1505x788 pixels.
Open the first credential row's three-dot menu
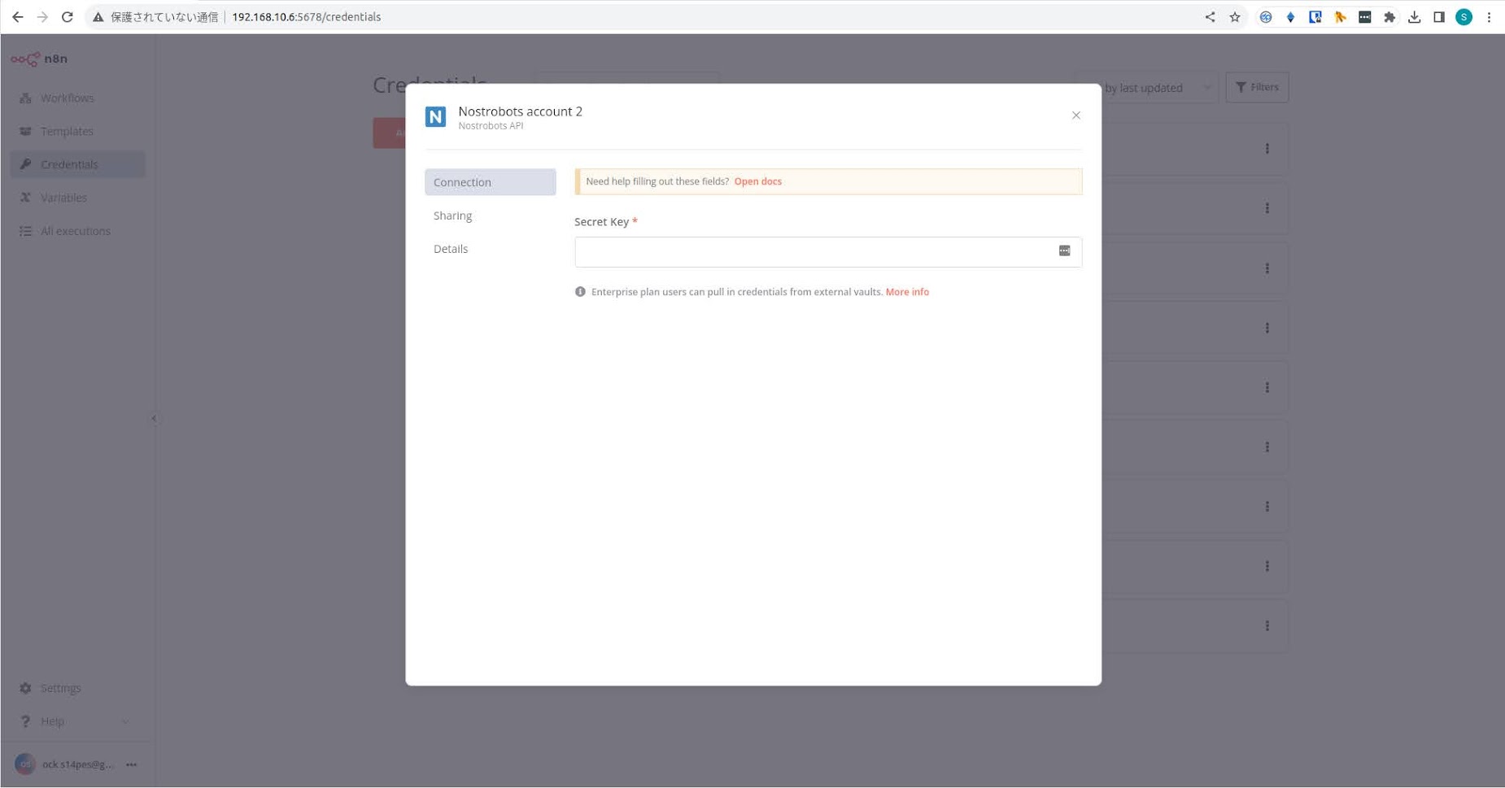point(1267,149)
